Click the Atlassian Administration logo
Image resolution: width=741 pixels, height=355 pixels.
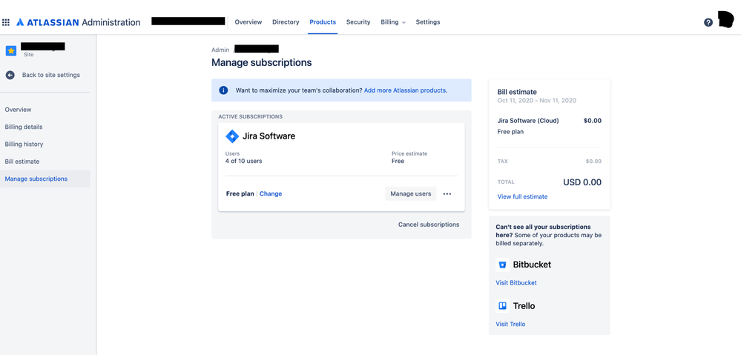[79, 22]
